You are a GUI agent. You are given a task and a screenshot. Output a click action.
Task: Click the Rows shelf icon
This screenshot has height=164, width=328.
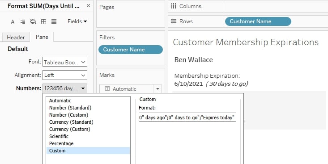coord(174,21)
